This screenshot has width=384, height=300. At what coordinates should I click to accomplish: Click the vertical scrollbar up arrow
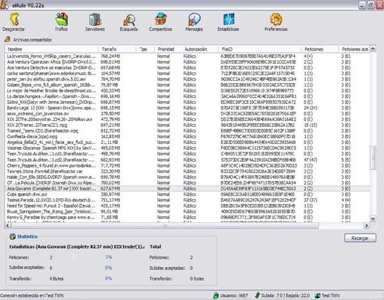[372, 49]
